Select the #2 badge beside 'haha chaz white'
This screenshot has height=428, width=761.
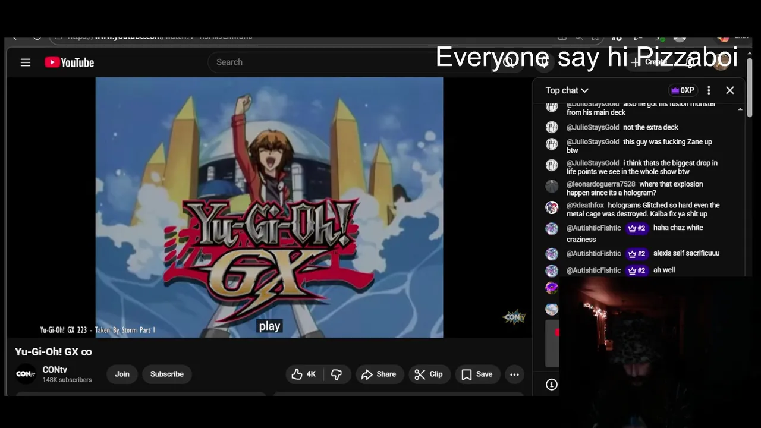(x=637, y=228)
